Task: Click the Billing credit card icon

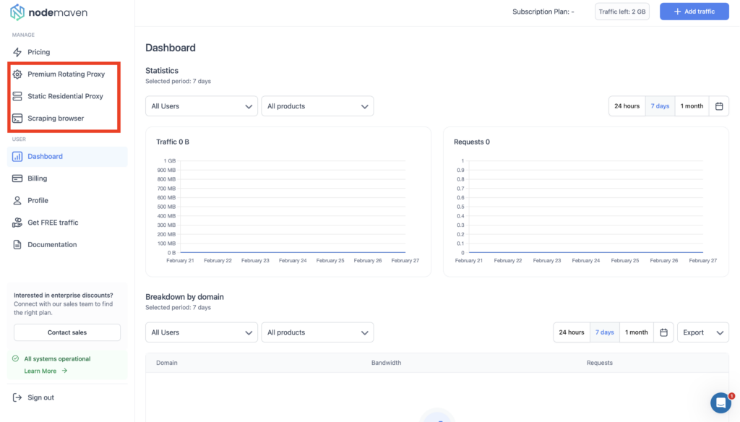Action: tap(17, 178)
